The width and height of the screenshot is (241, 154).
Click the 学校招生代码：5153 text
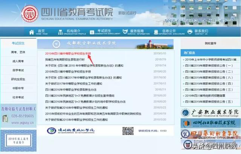[152, 131]
